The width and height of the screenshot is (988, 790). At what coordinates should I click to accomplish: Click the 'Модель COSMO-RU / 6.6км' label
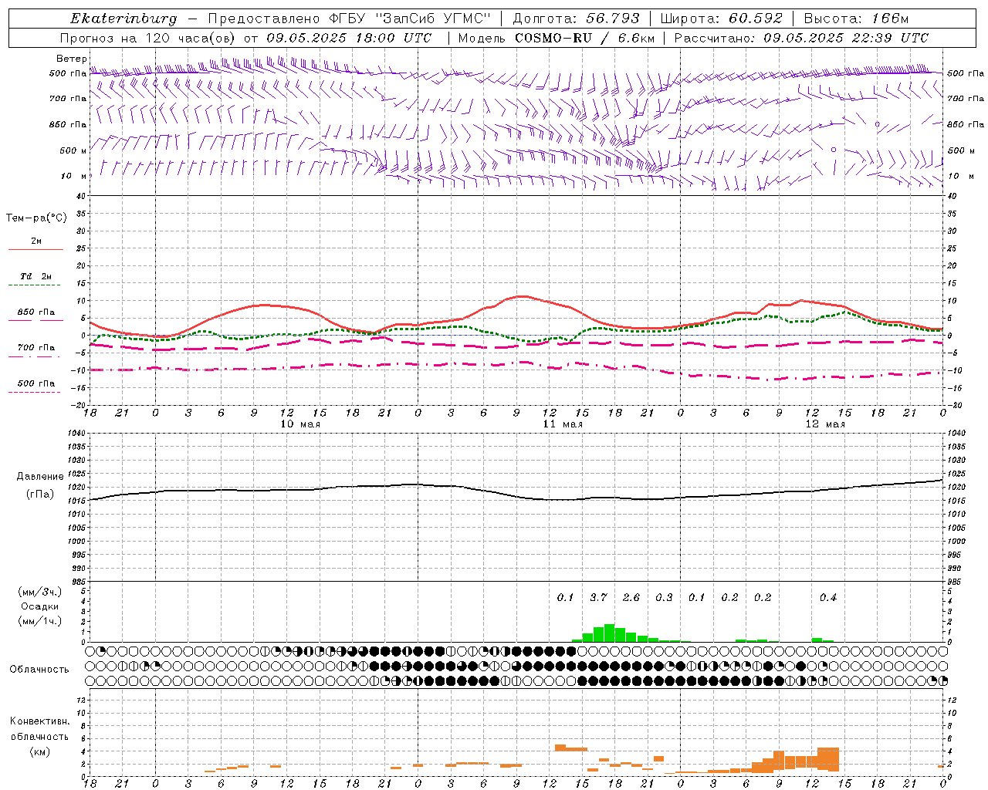tap(557, 38)
